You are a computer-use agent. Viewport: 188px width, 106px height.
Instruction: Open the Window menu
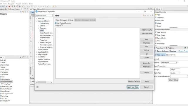25,4
